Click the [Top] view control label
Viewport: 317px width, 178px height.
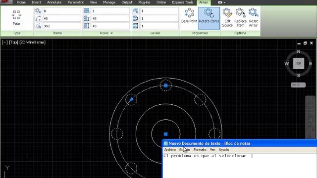coord(13,43)
